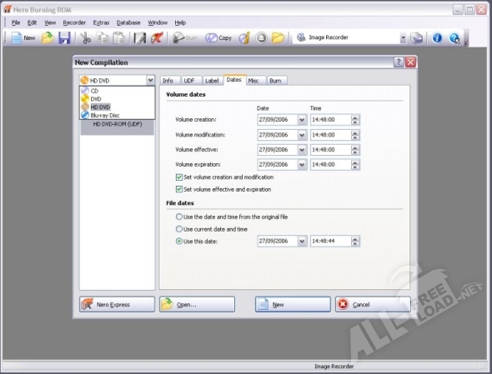Click the Open folder icon in toolbar
The width and height of the screenshot is (492, 374).
click(x=48, y=38)
